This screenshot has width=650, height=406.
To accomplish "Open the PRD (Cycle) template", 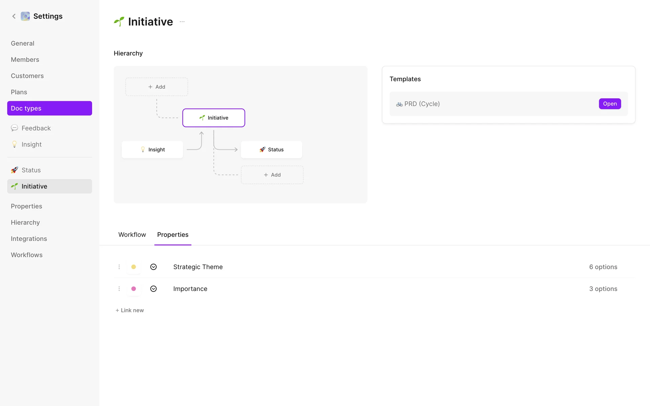I will [610, 104].
